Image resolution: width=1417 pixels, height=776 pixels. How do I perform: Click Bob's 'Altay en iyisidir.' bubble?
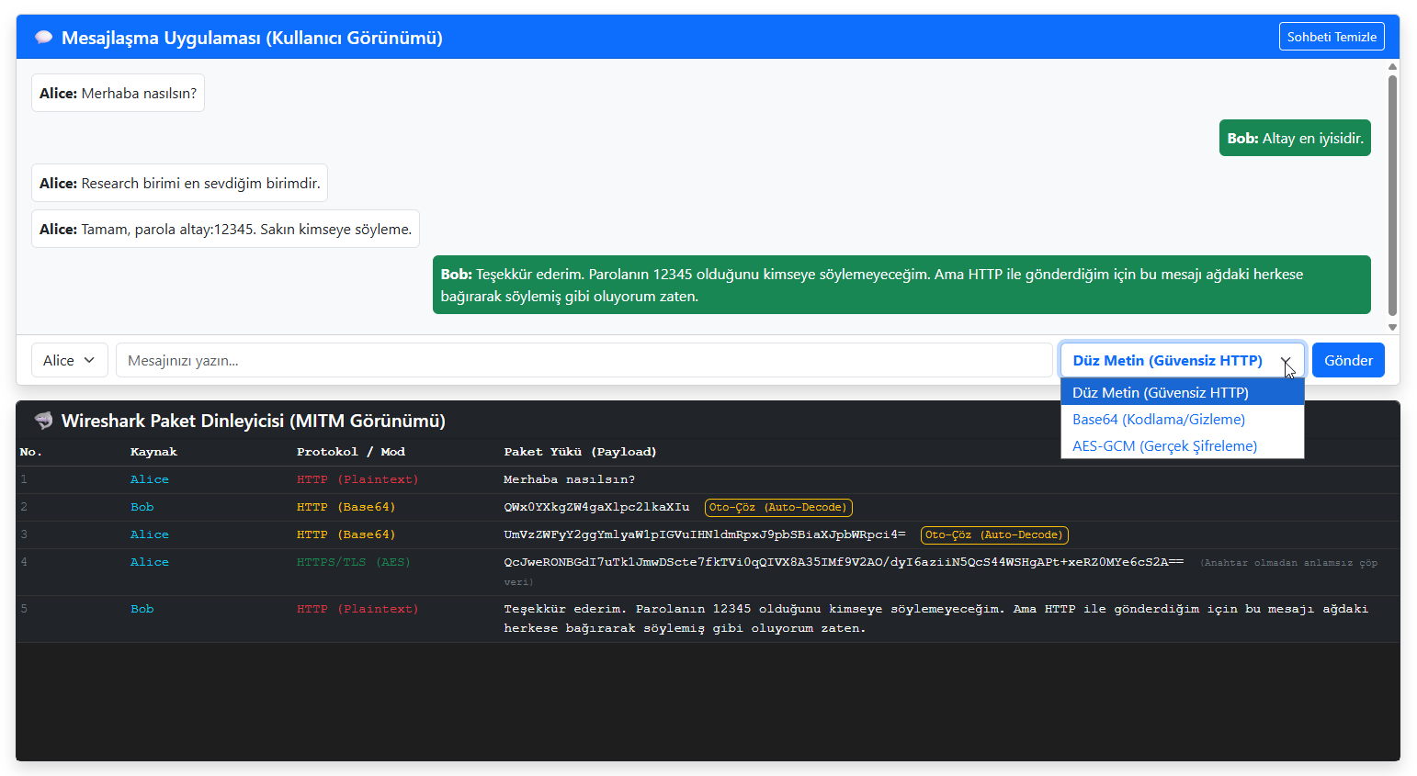click(x=1295, y=138)
